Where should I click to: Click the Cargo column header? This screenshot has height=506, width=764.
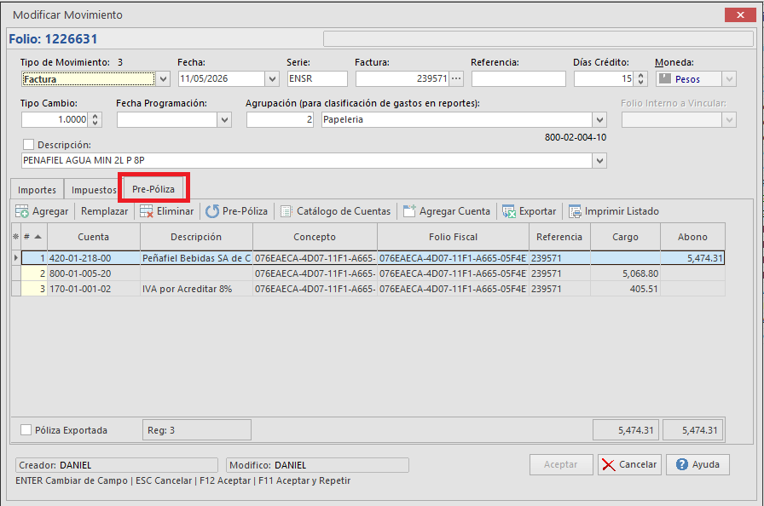point(625,237)
